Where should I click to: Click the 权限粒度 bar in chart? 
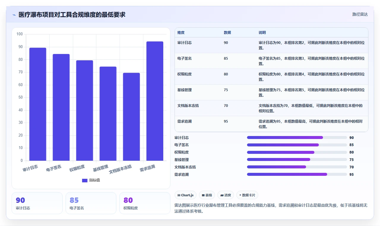click(x=85, y=110)
